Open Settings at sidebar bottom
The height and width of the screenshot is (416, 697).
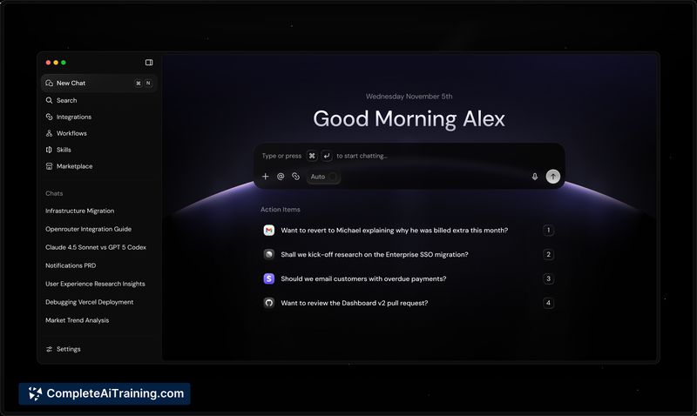[x=68, y=349]
